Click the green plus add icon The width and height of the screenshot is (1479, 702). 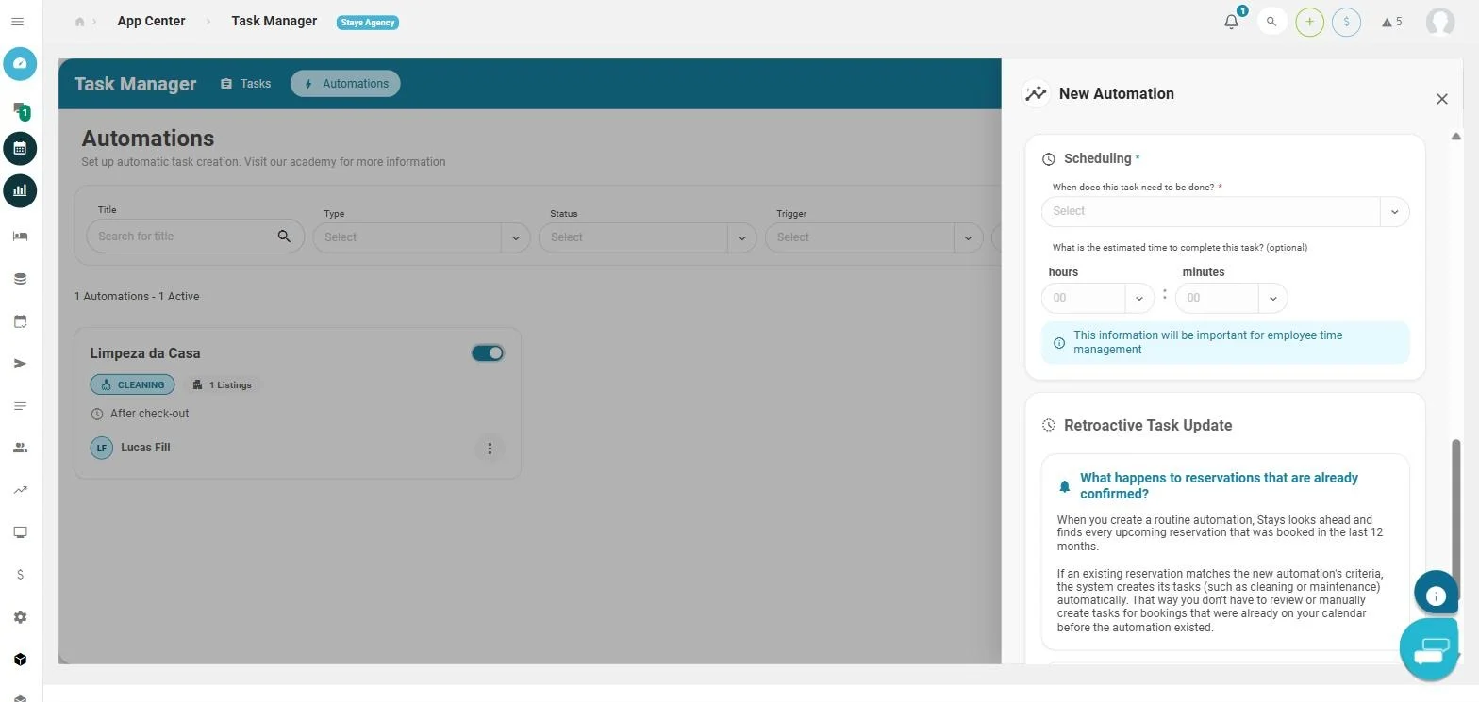tap(1309, 22)
